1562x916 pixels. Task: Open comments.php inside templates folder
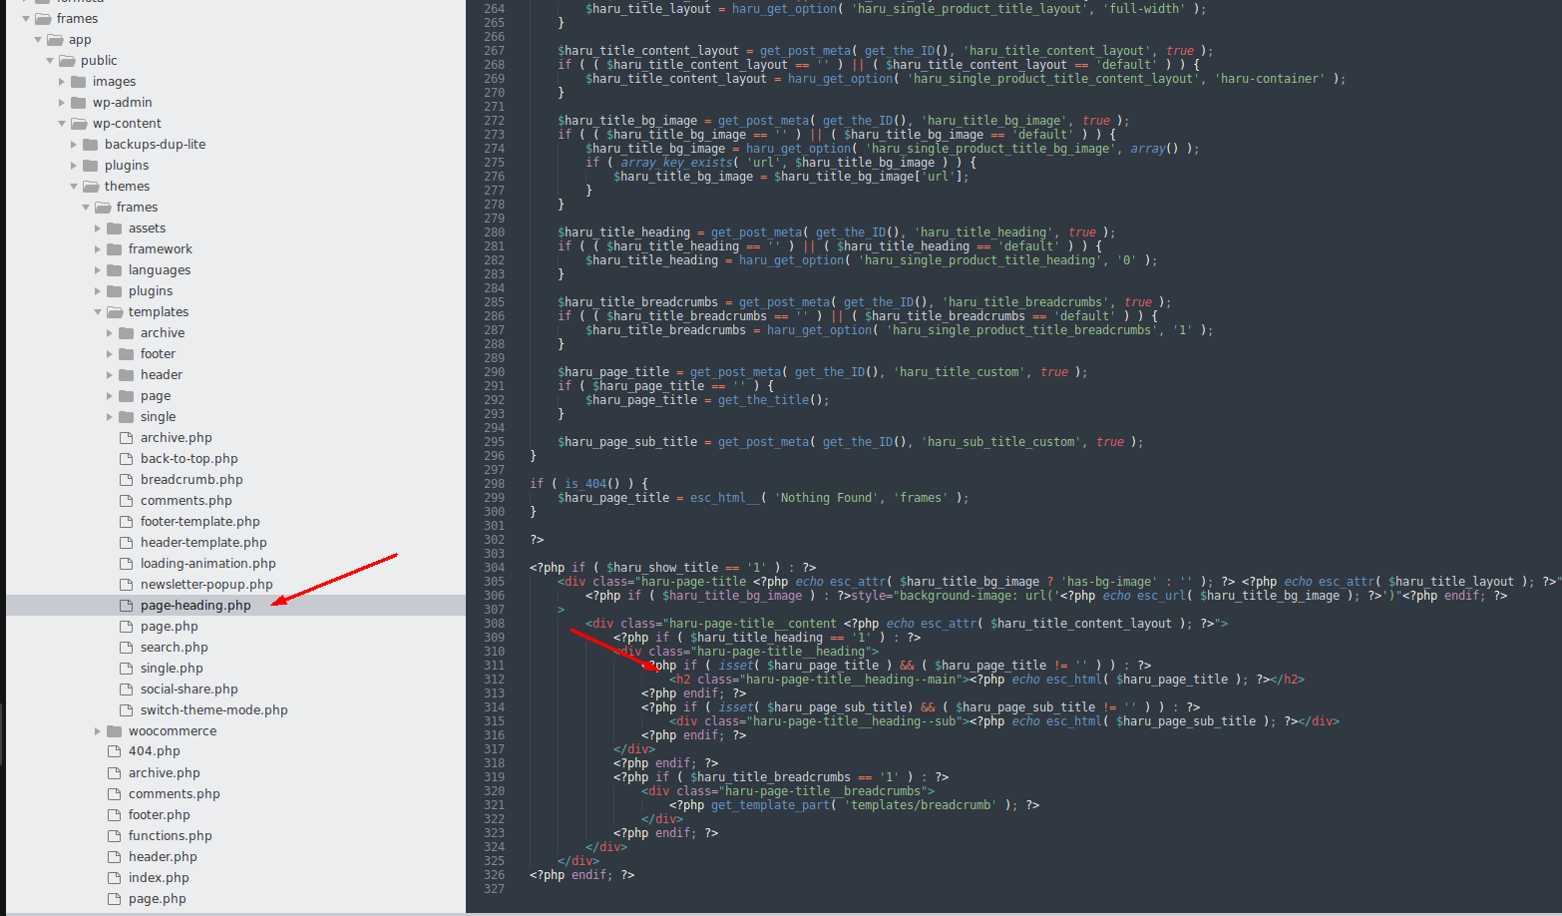186,501
